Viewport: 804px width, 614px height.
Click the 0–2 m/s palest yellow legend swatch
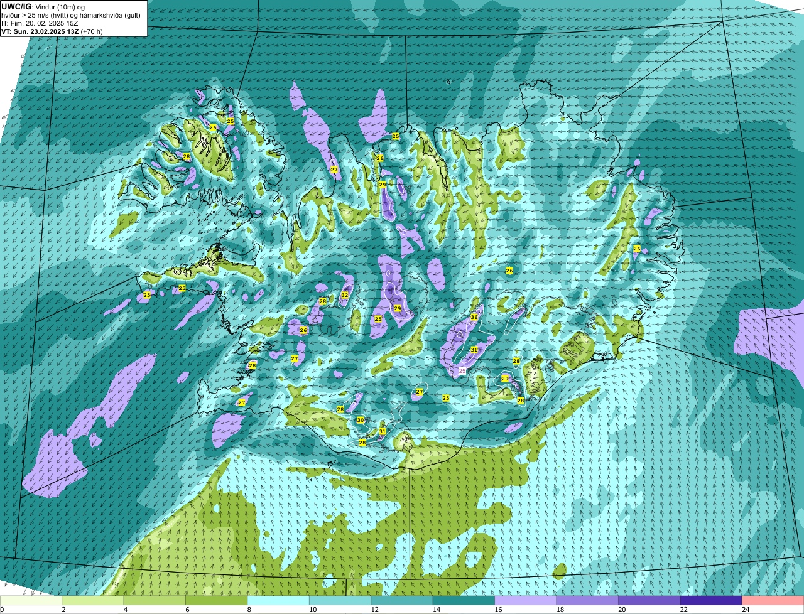pyautogui.click(x=31, y=600)
